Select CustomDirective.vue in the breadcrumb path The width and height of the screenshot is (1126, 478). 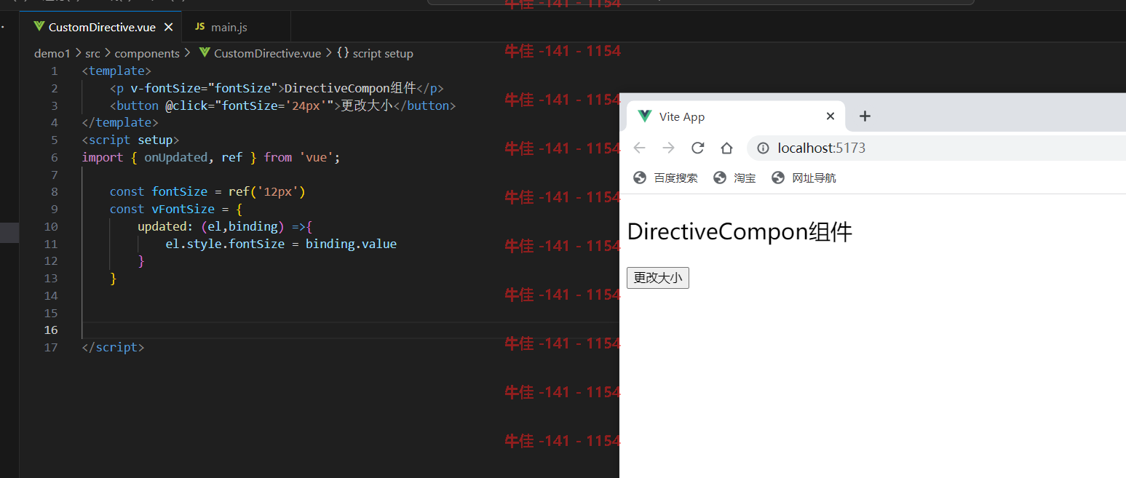tap(267, 53)
